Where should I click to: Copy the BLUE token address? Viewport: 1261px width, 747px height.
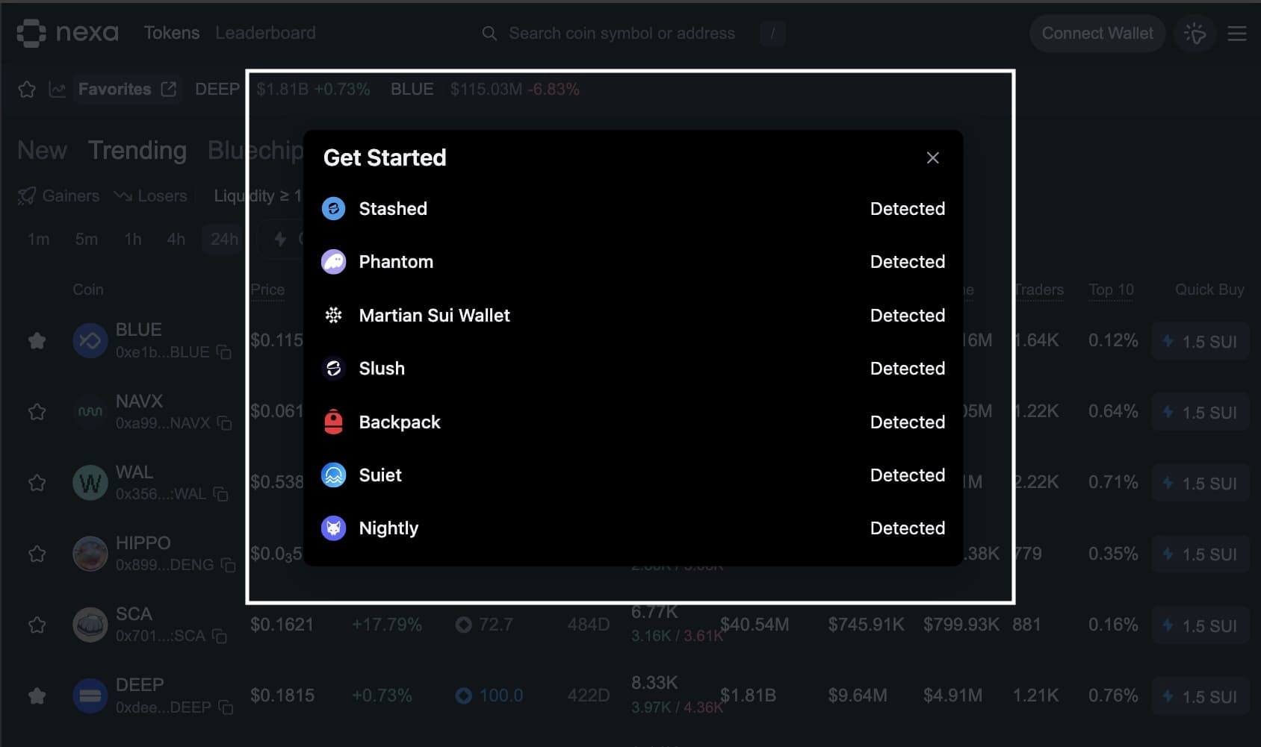pos(224,352)
